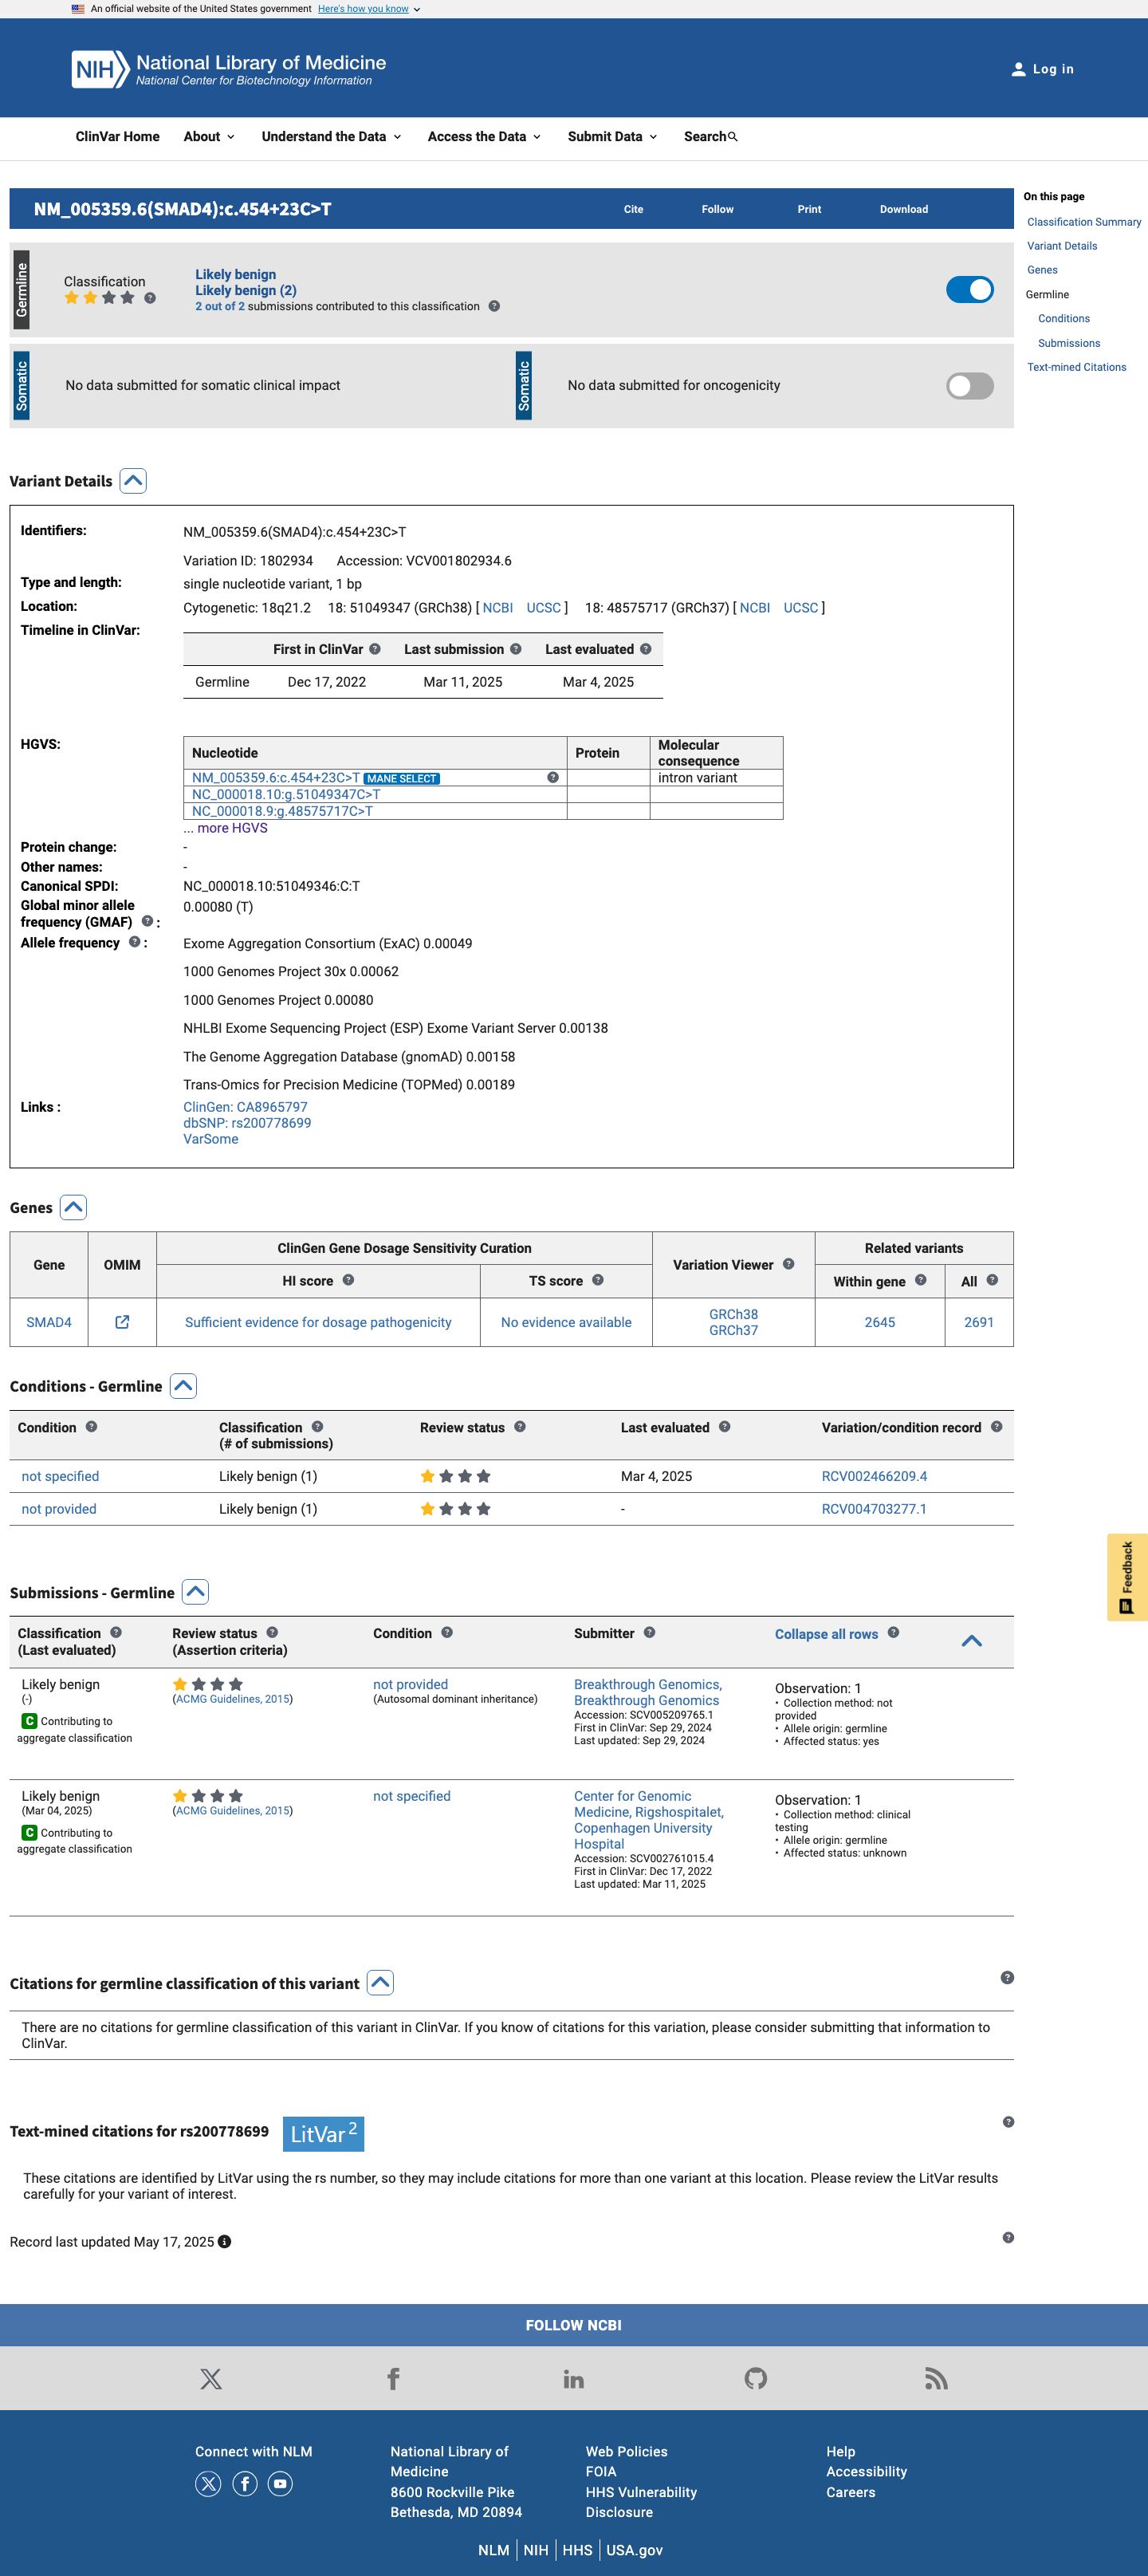Screen dimensions: 1148x2576
Task: Open RCV002466209.4 record link
Action: 874,1476
